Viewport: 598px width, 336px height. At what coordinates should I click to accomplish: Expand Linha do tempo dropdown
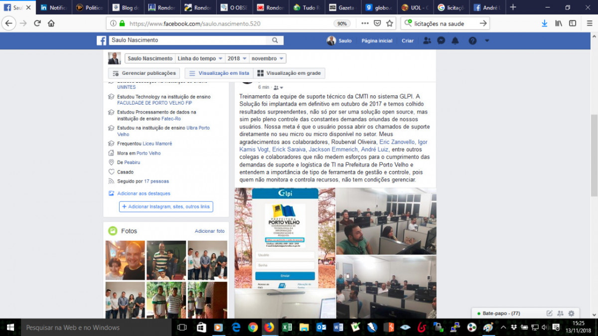(200, 58)
